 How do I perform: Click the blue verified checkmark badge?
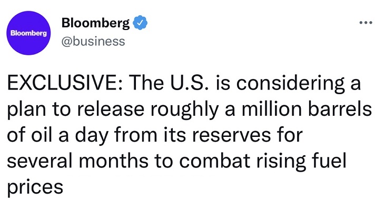click(140, 23)
